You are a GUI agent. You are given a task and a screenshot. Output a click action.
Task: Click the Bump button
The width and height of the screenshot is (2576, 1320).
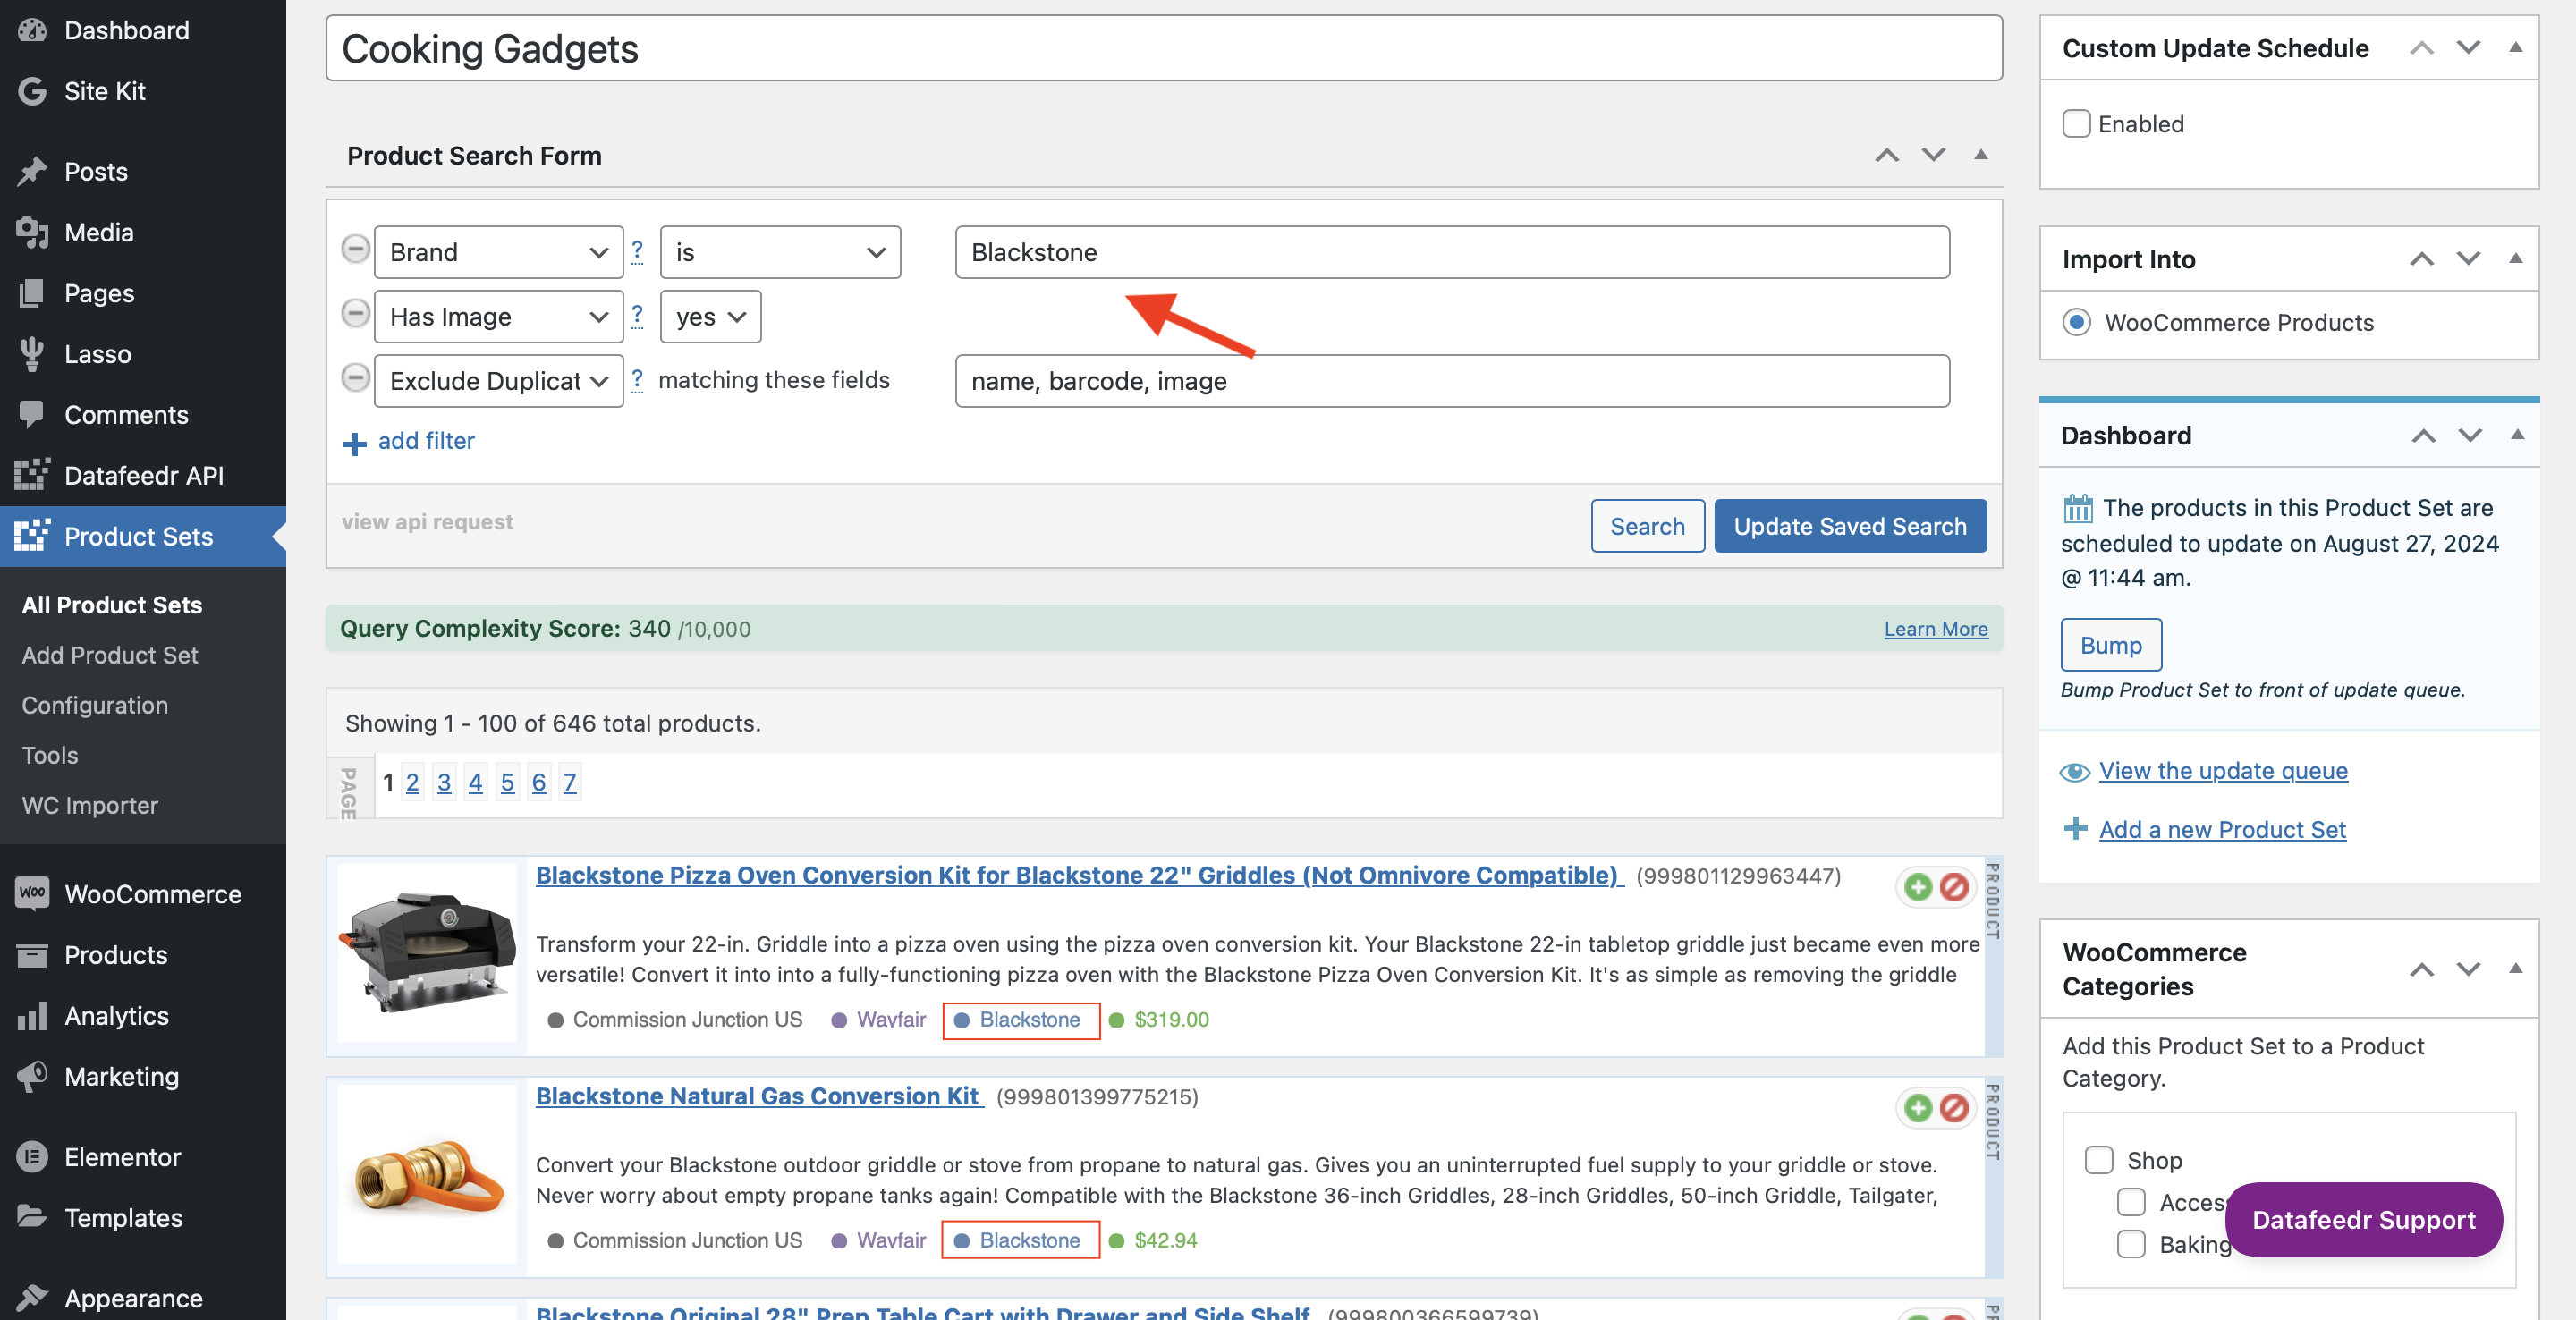(x=2111, y=645)
